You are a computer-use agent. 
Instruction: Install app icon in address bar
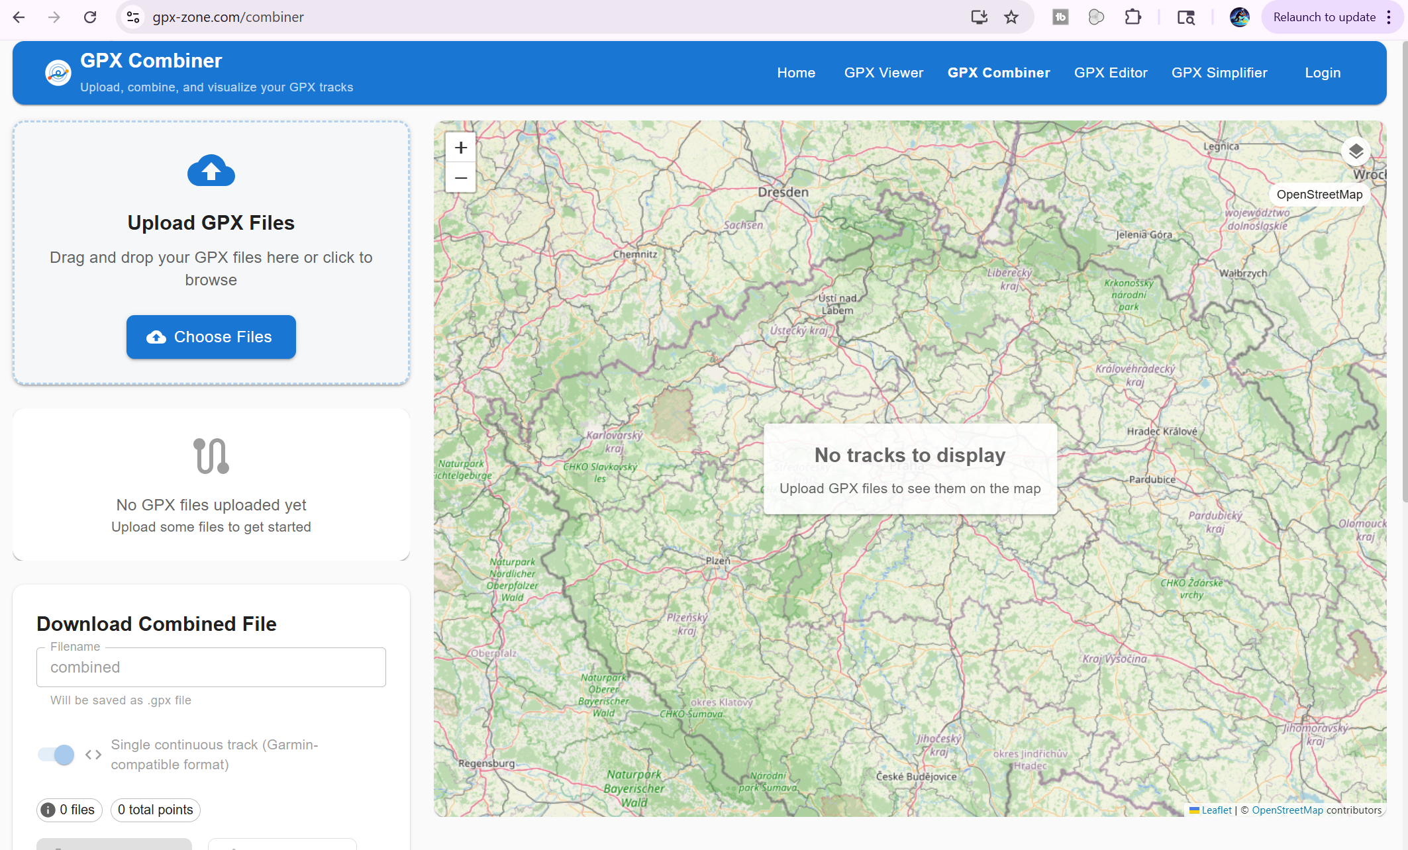(x=979, y=17)
